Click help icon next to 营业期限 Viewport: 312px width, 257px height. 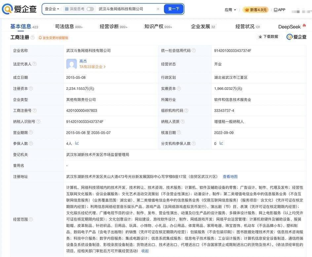tap(31, 132)
